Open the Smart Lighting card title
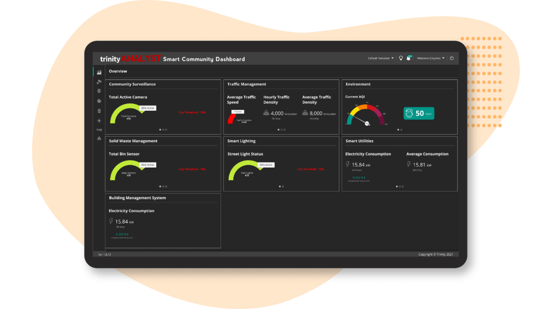The image size is (552, 309). (x=241, y=141)
